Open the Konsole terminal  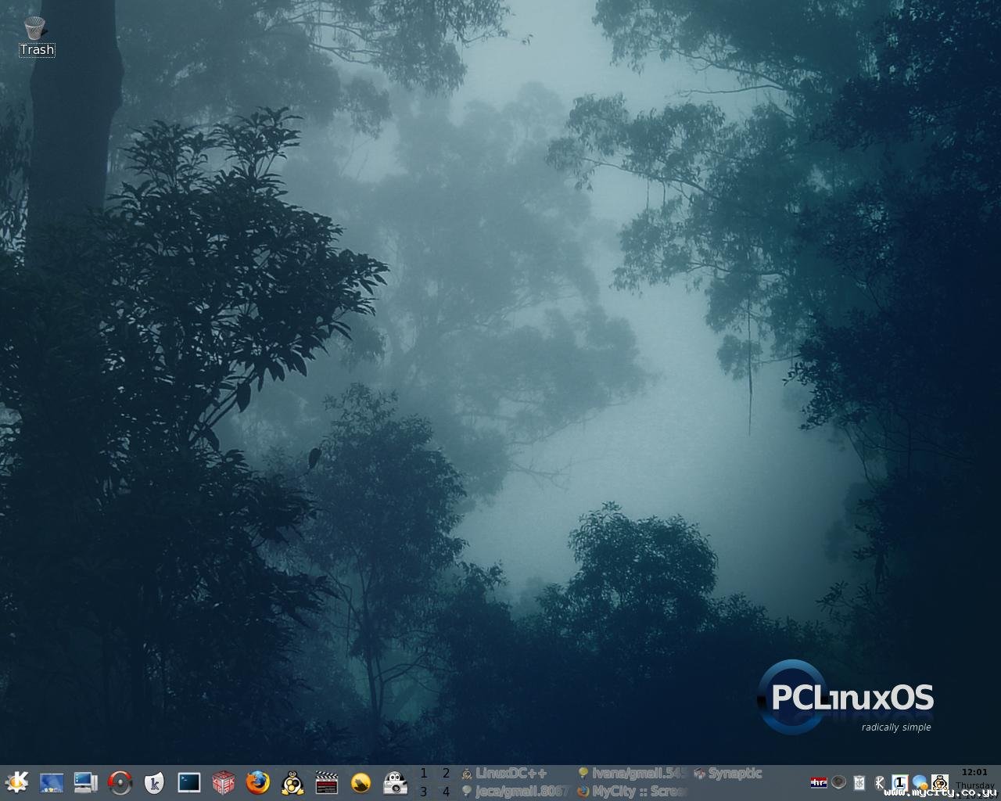pyautogui.click(x=188, y=782)
